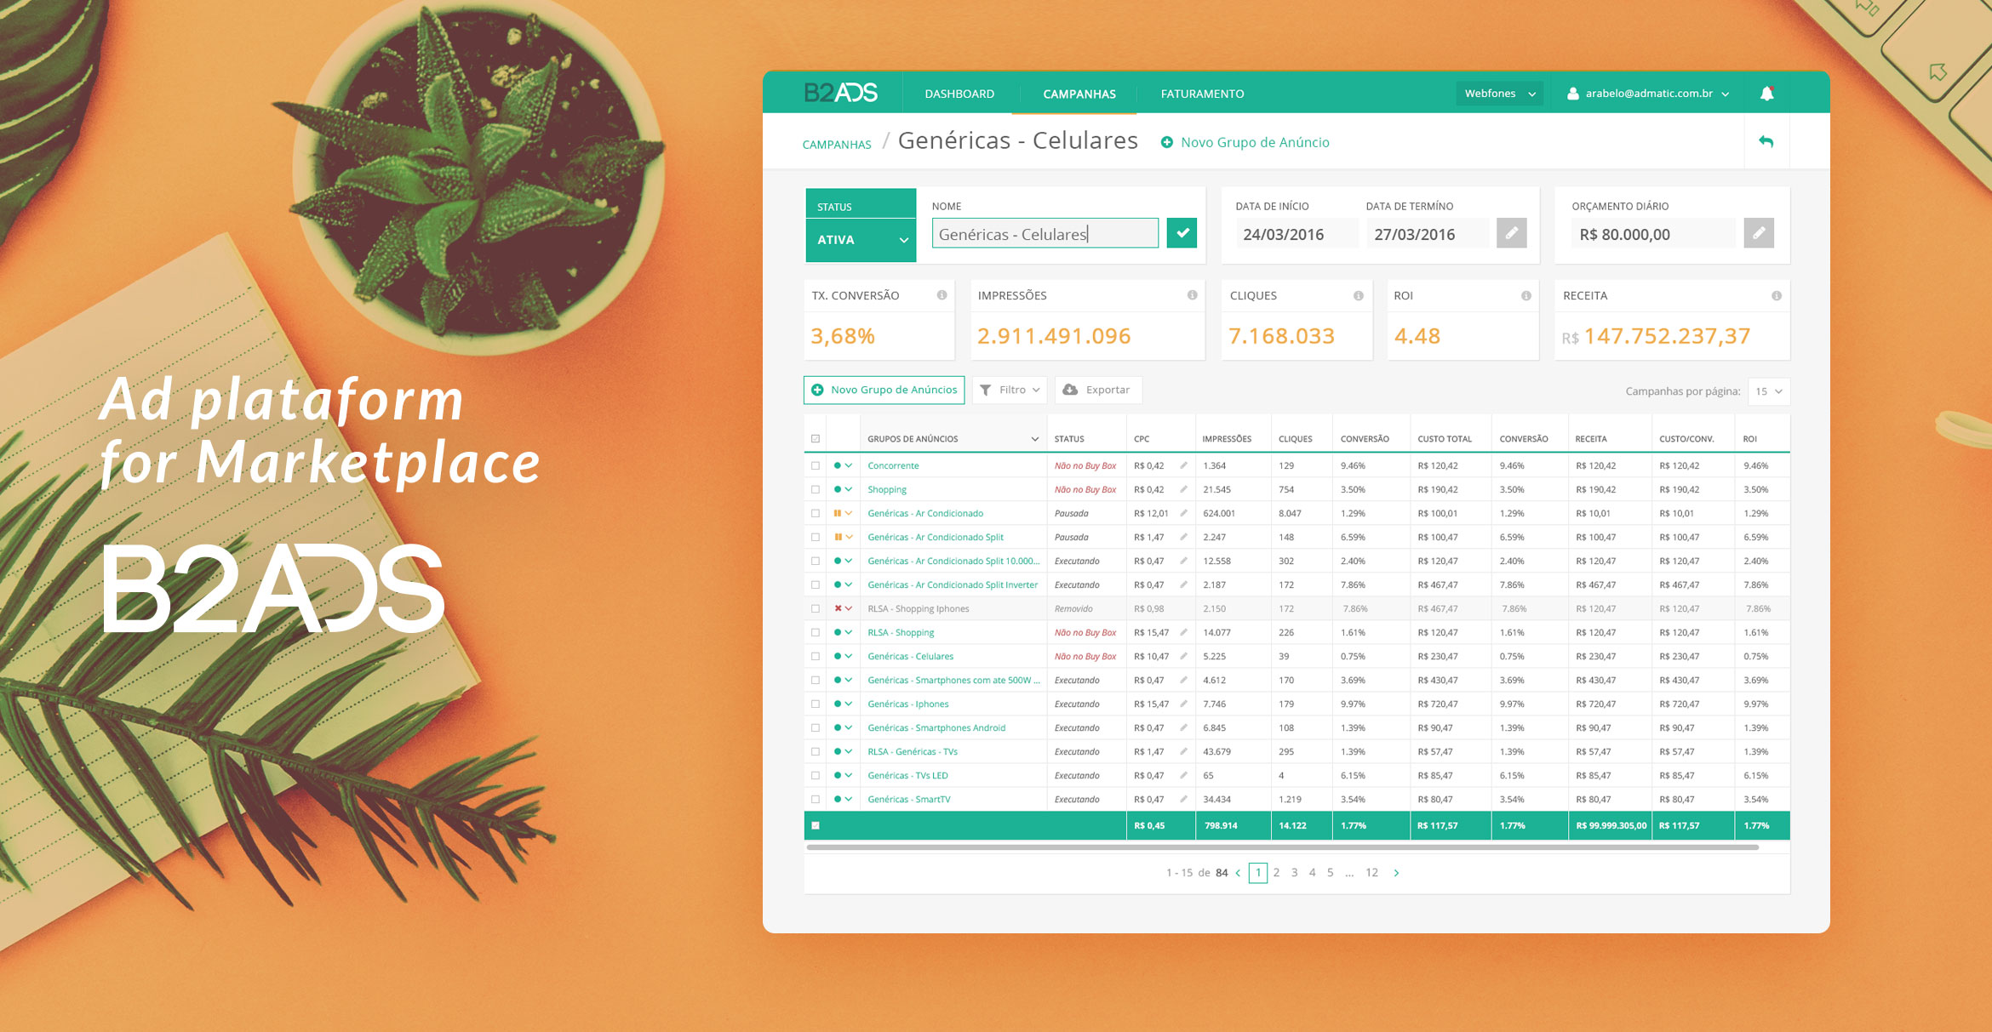
Task: Click the Data de Término 27/03/2016 field
Action: tap(1427, 234)
